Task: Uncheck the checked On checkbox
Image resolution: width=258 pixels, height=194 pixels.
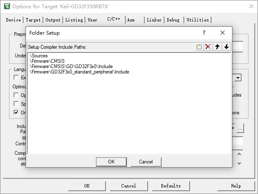Action: [16, 113]
